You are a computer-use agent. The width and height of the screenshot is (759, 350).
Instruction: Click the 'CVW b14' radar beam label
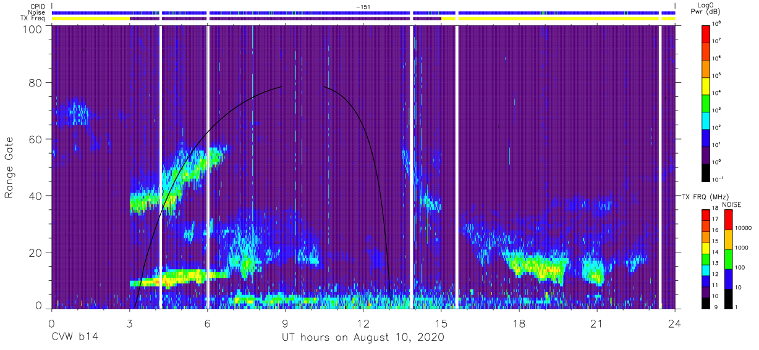(x=75, y=338)
